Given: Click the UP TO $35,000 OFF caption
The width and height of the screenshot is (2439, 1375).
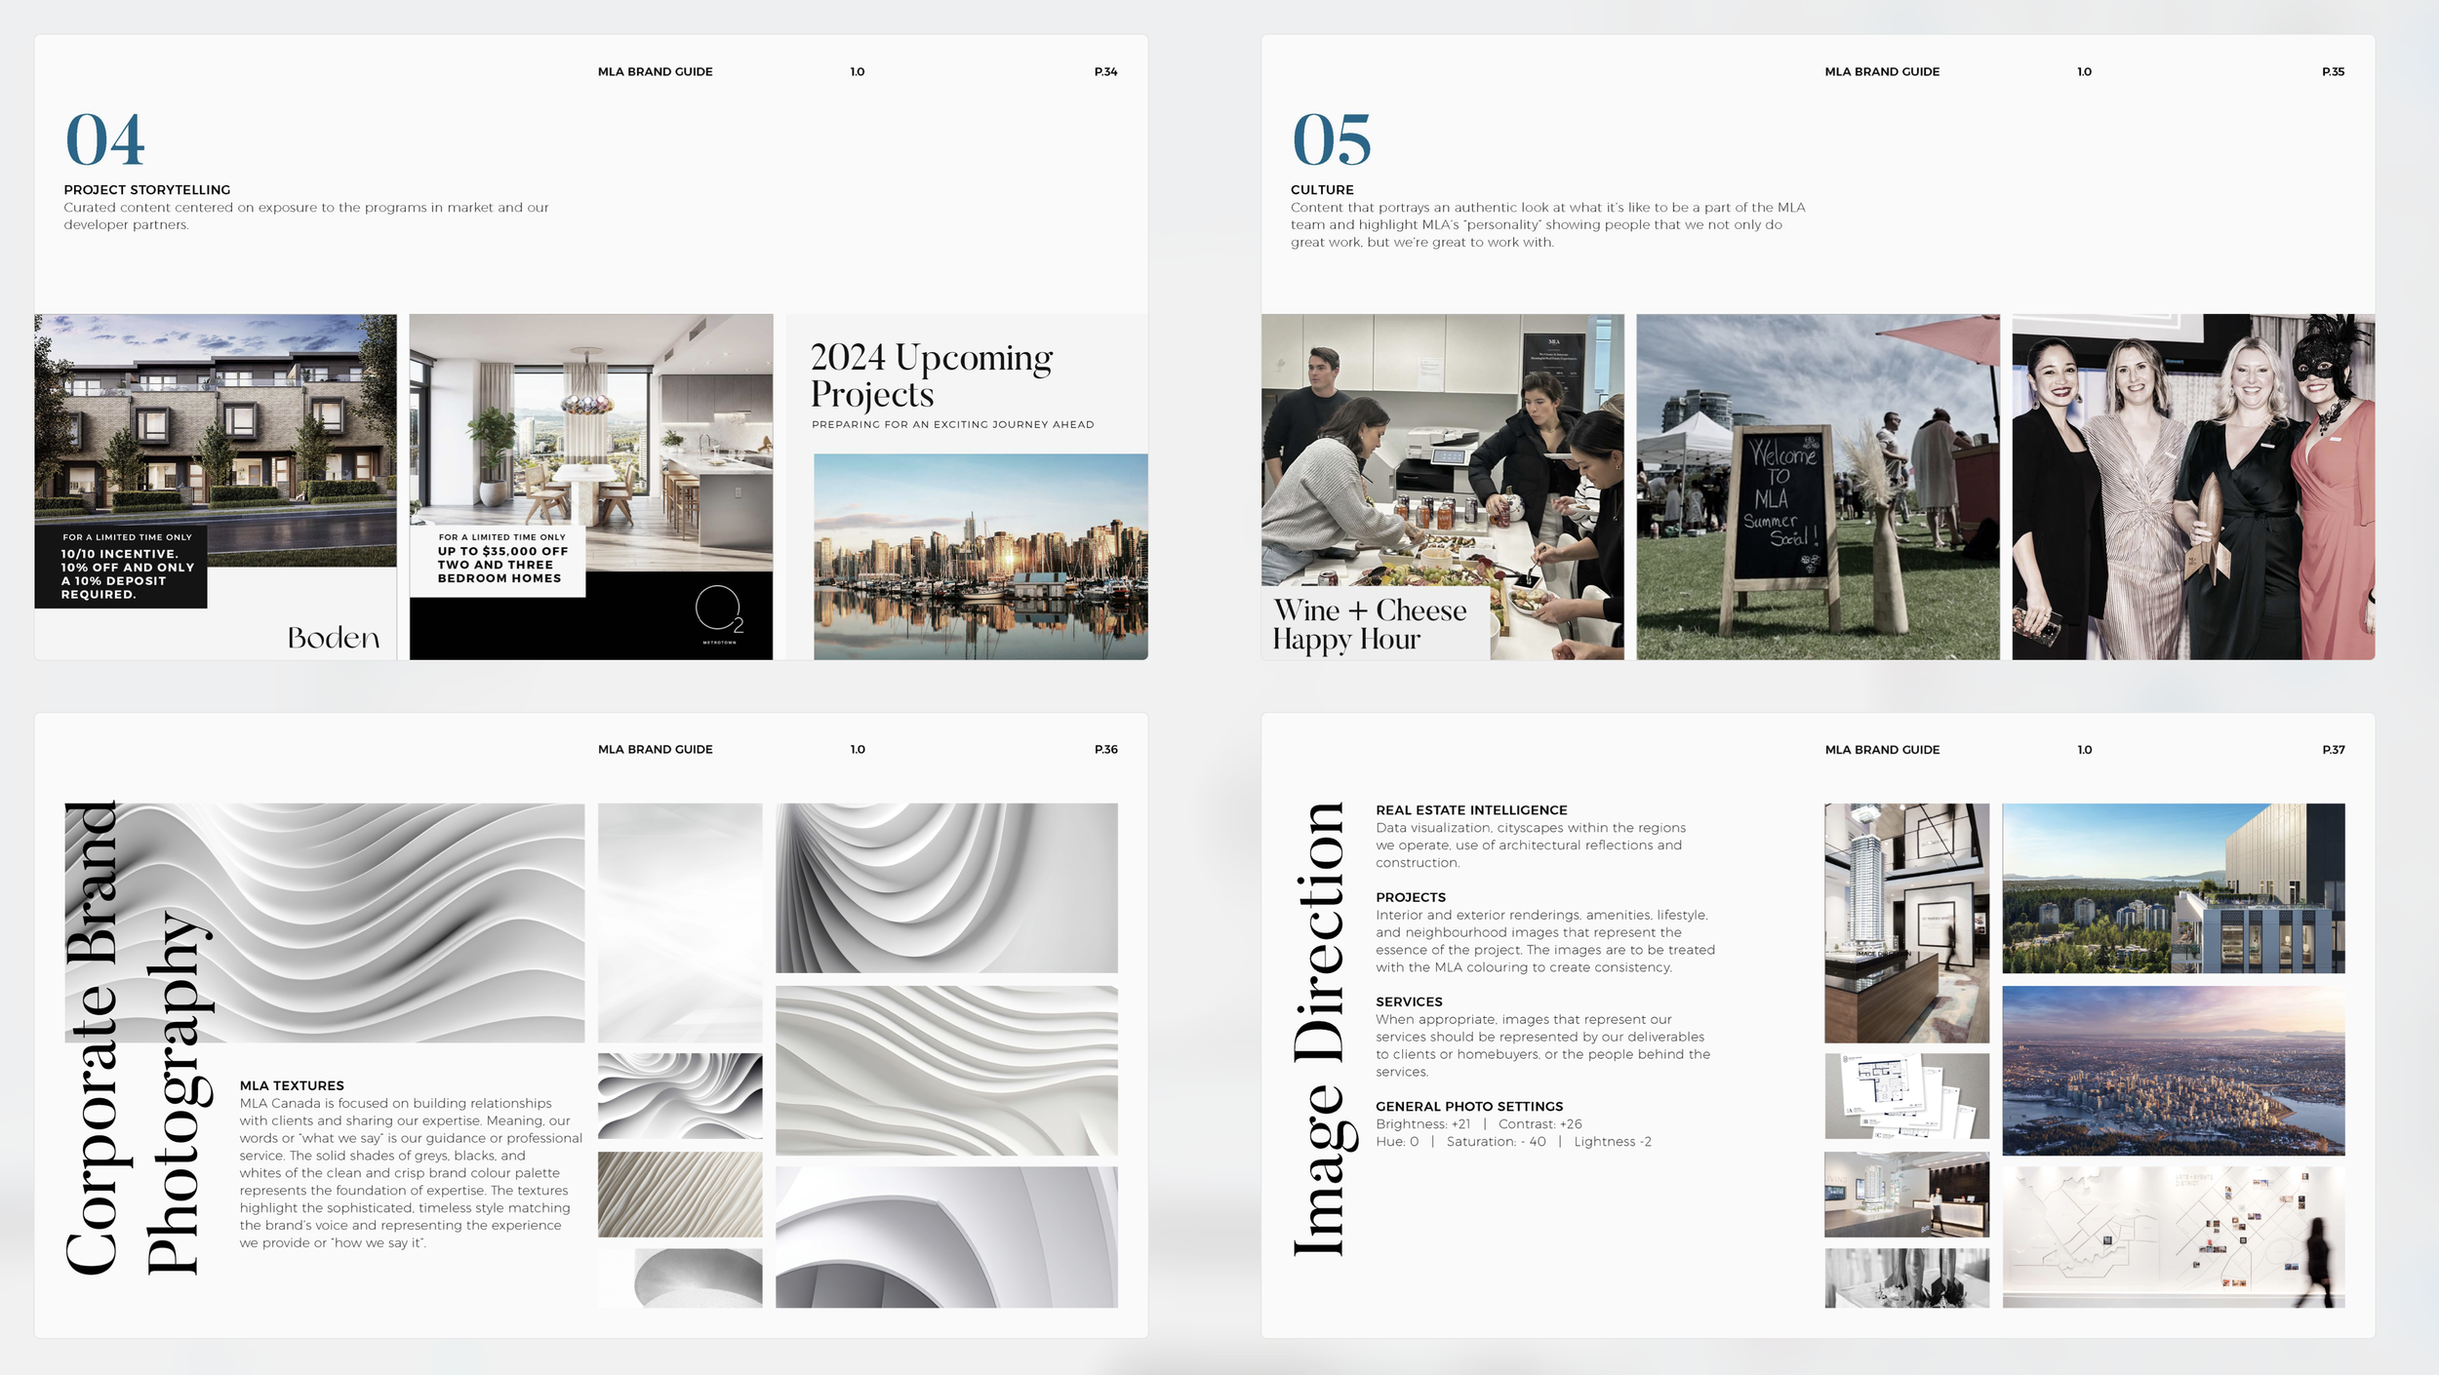Looking at the screenshot, I should (502, 565).
